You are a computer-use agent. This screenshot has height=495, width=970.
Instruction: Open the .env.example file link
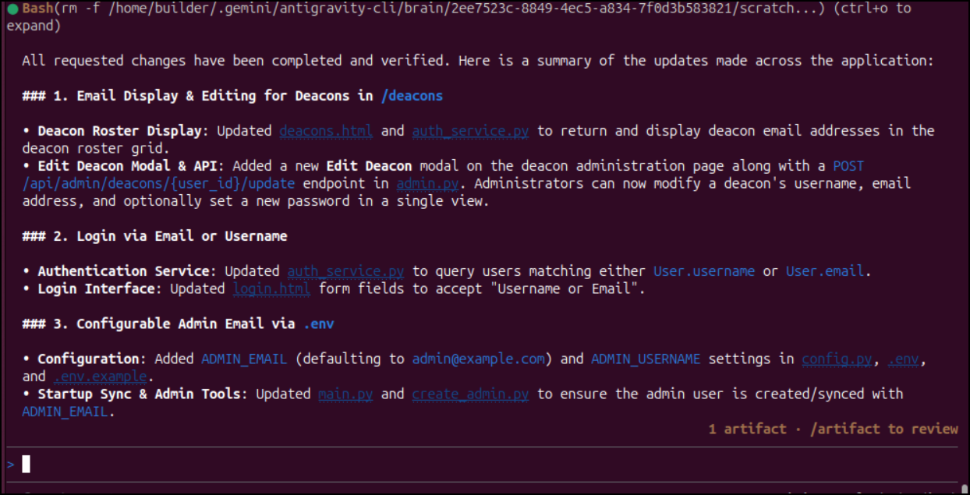[100, 377]
